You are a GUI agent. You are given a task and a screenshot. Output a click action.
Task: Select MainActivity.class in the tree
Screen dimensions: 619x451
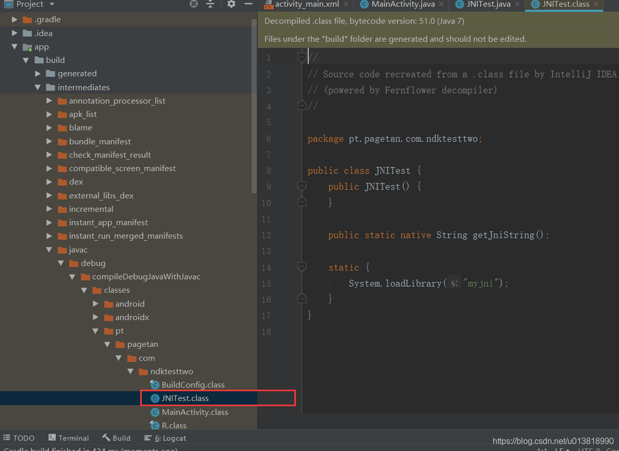click(195, 412)
